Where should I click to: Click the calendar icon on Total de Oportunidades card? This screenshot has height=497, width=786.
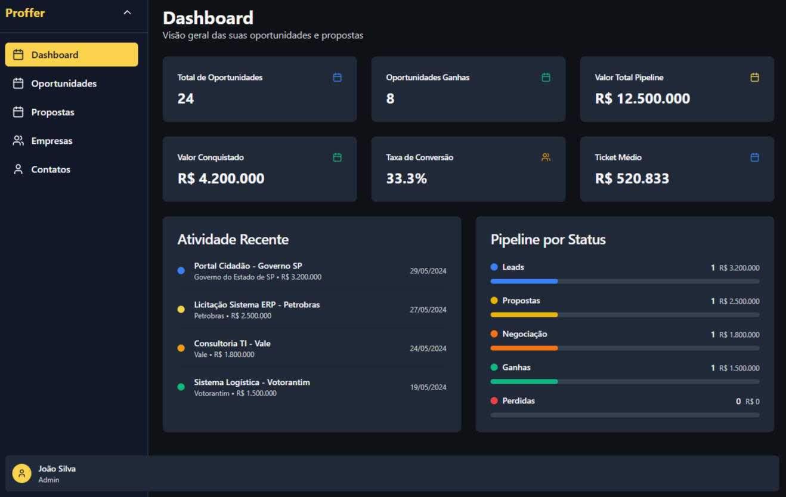coord(337,78)
